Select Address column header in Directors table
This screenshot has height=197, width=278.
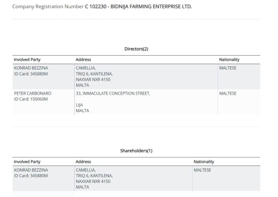[x=83, y=60]
